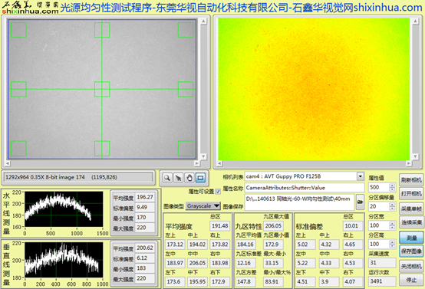Screen dimensions: 425x289
Task: Select the zoom magnifier tool
Action: click(x=167, y=178)
